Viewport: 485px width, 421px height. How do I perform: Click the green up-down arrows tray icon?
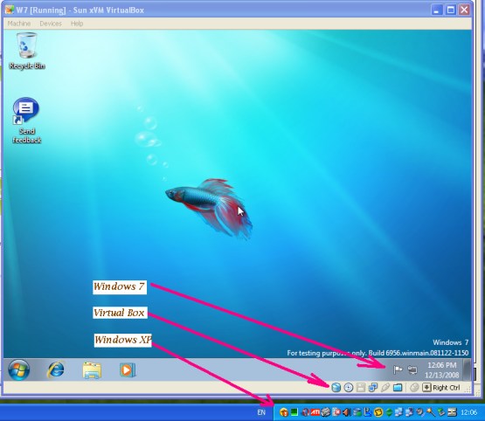389,412
